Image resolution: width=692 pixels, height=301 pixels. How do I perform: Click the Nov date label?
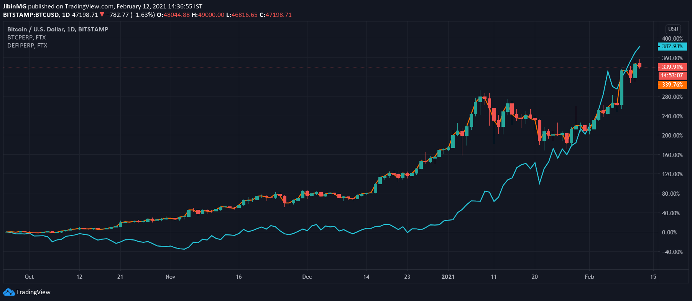click(170, 277)
